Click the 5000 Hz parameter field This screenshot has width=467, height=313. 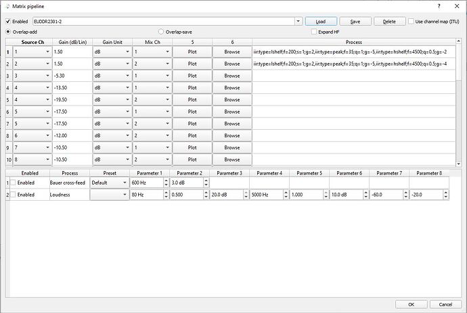pos(267,195)
